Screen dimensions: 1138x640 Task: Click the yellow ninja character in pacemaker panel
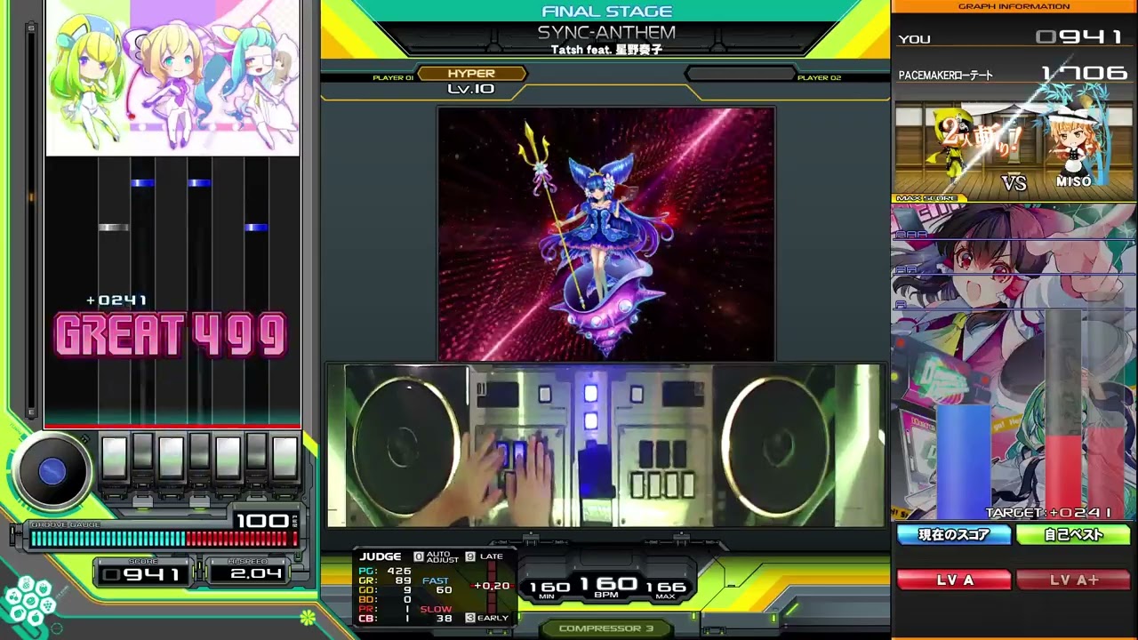click(x=953, y=145)
